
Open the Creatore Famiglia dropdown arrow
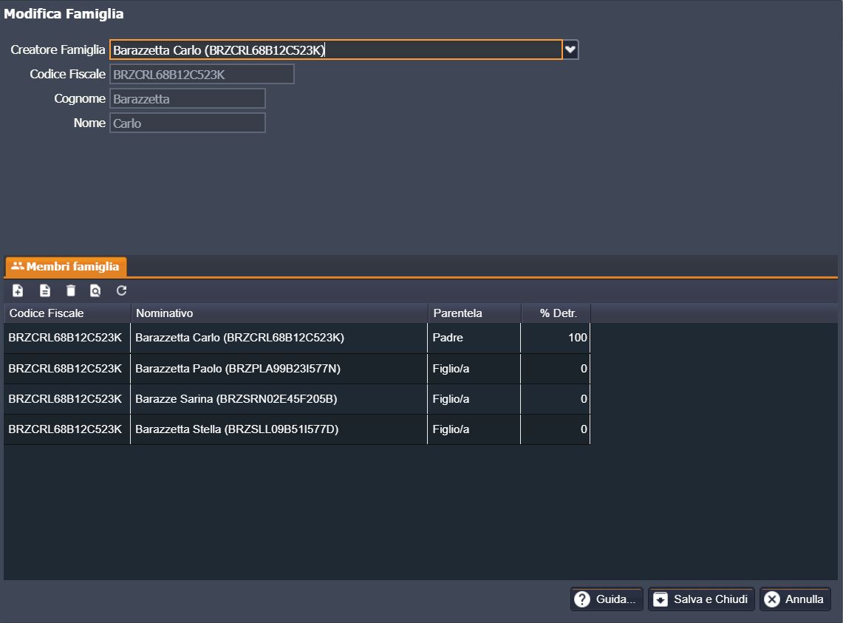pos(570,50)
